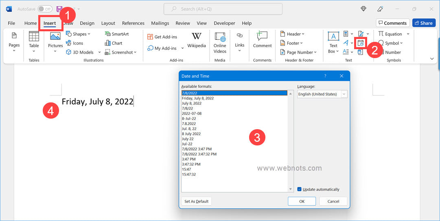Open the Screenshot dropdown
Image resolution: width=440 pixels, height=221 pixels.
tap(120, 52)
